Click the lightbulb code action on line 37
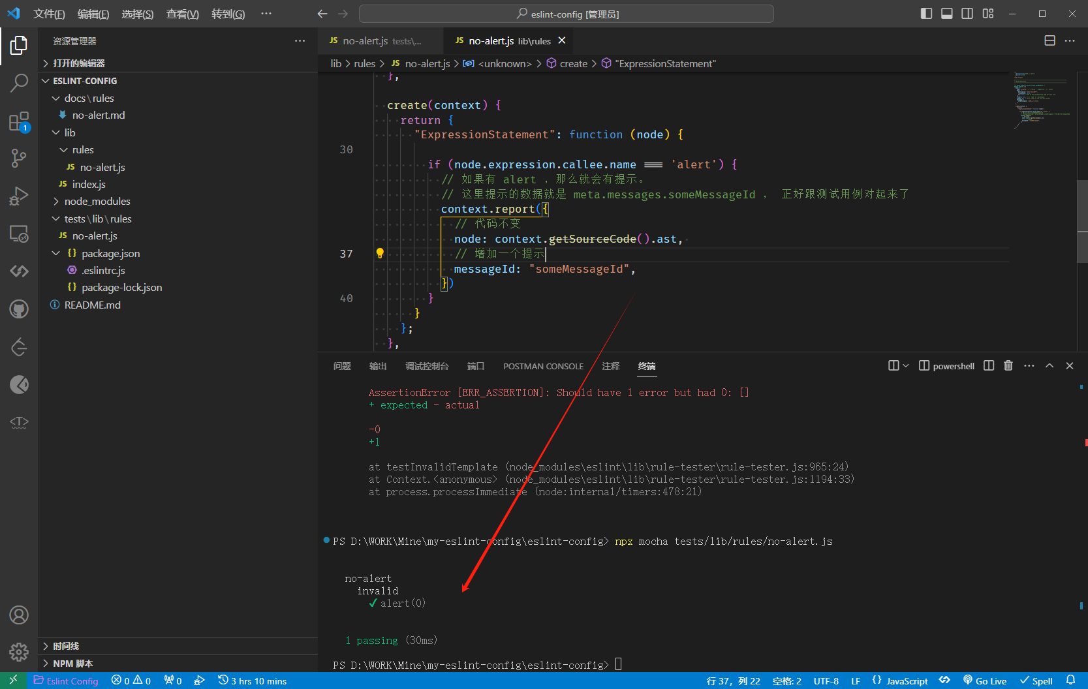This screenshot has height=689, width=1088. pos(380,253)
